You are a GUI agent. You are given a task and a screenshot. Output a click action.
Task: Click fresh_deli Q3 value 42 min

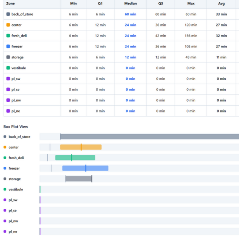tap(160, 36)
